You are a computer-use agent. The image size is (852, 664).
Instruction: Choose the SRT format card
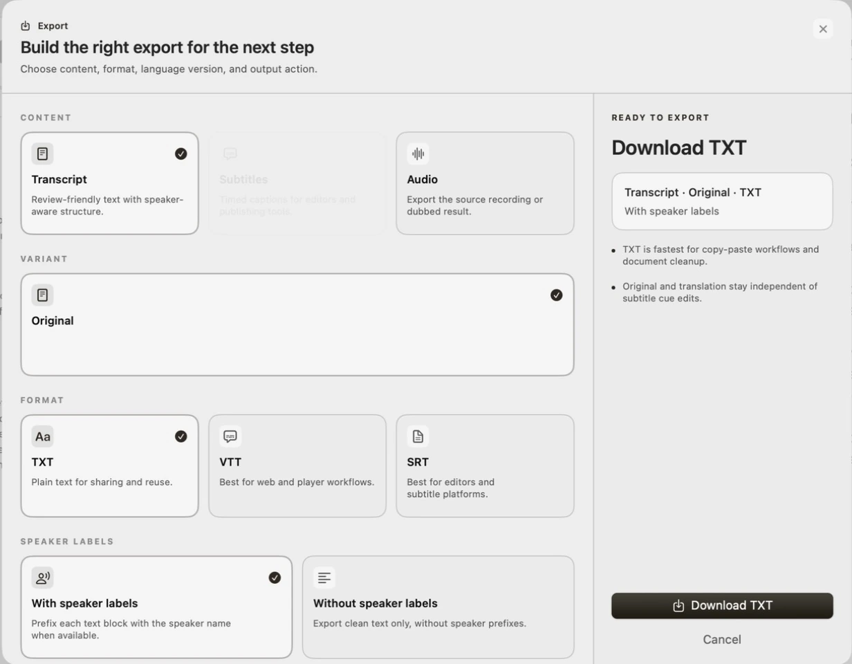pos(485,465)
